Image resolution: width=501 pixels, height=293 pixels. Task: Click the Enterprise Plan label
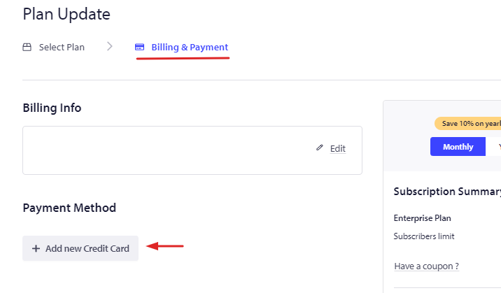[423, 218]
